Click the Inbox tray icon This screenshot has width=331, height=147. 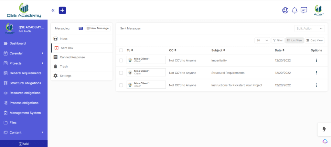[x=55, y=39]
